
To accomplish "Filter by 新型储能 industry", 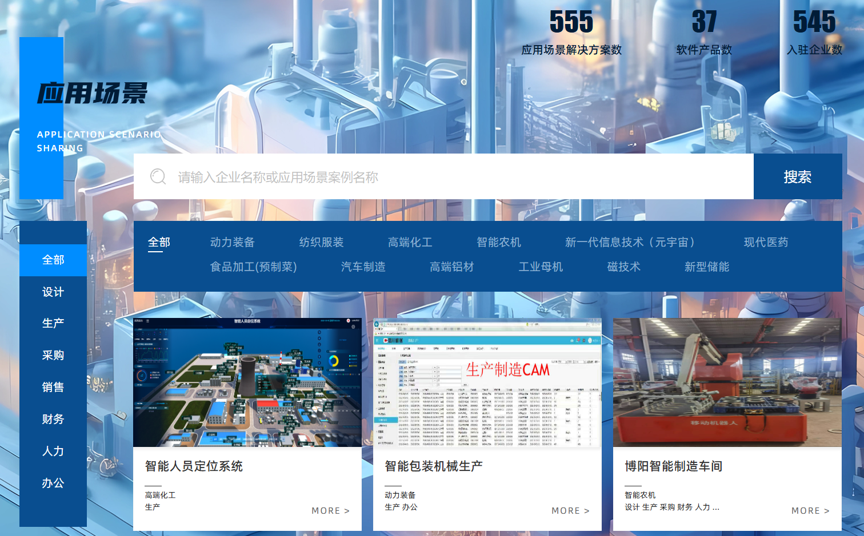I will (x=706, y=267).
